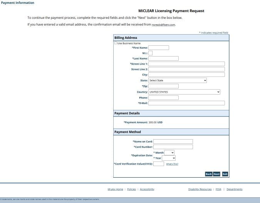This screenshot has height=203, width=260.
Task: Click the First Name input field
Action: click(x=159, y=48)
